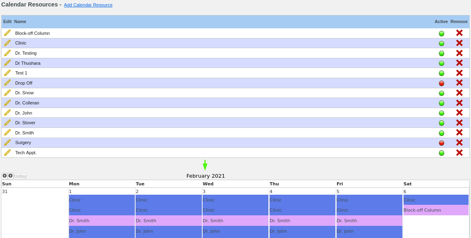Open Dr. Smith event on Friday the 5th

(x=369, y=221)
